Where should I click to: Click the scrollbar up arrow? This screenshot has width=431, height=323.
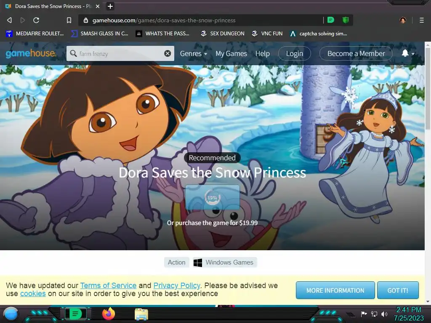[428, 45]
